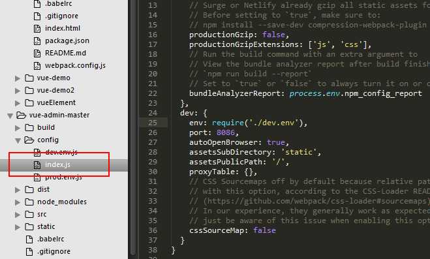This screenshot has height=259, width=430.
Task: Click line number 16 in gutter
Action: coord(153,35)
